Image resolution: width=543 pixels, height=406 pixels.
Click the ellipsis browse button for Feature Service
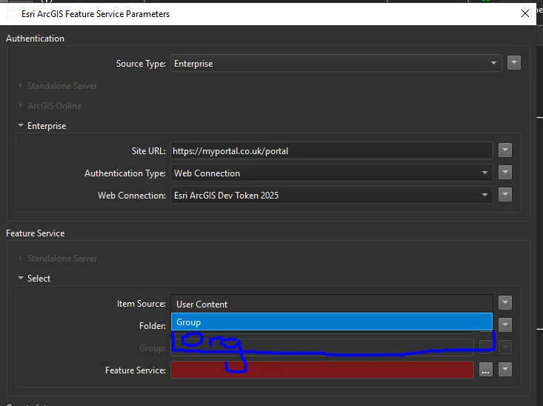486,370
